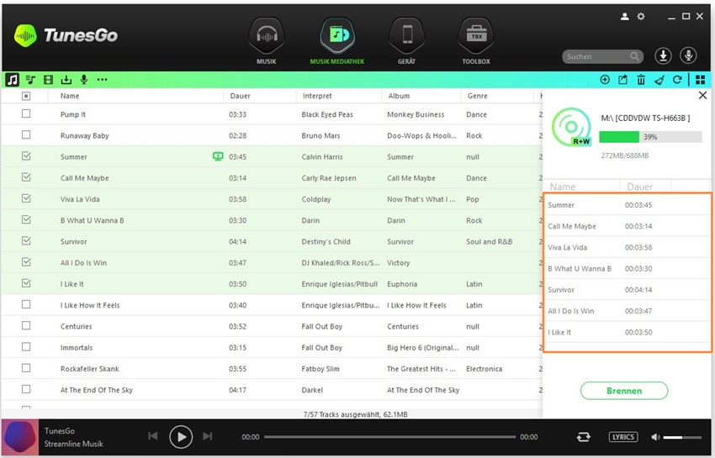Click the album art thumbnail in player

pyautogui.click(x=19, y=437)
